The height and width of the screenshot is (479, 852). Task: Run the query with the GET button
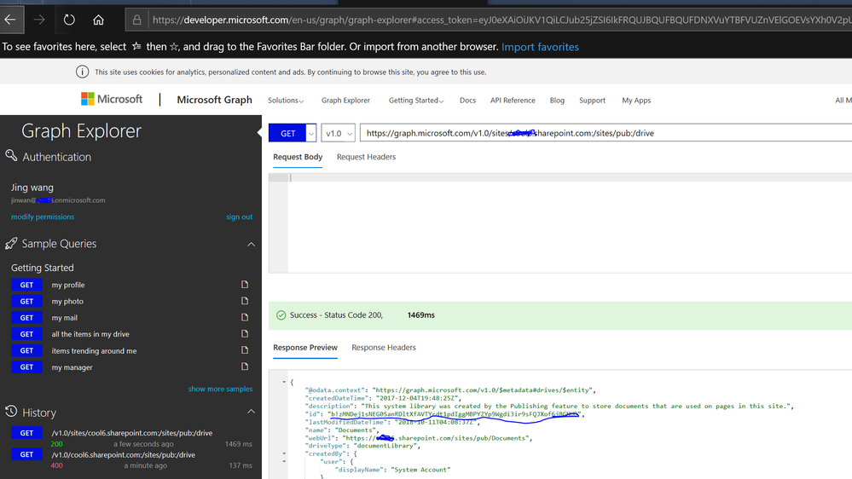[x=287, y=133]
